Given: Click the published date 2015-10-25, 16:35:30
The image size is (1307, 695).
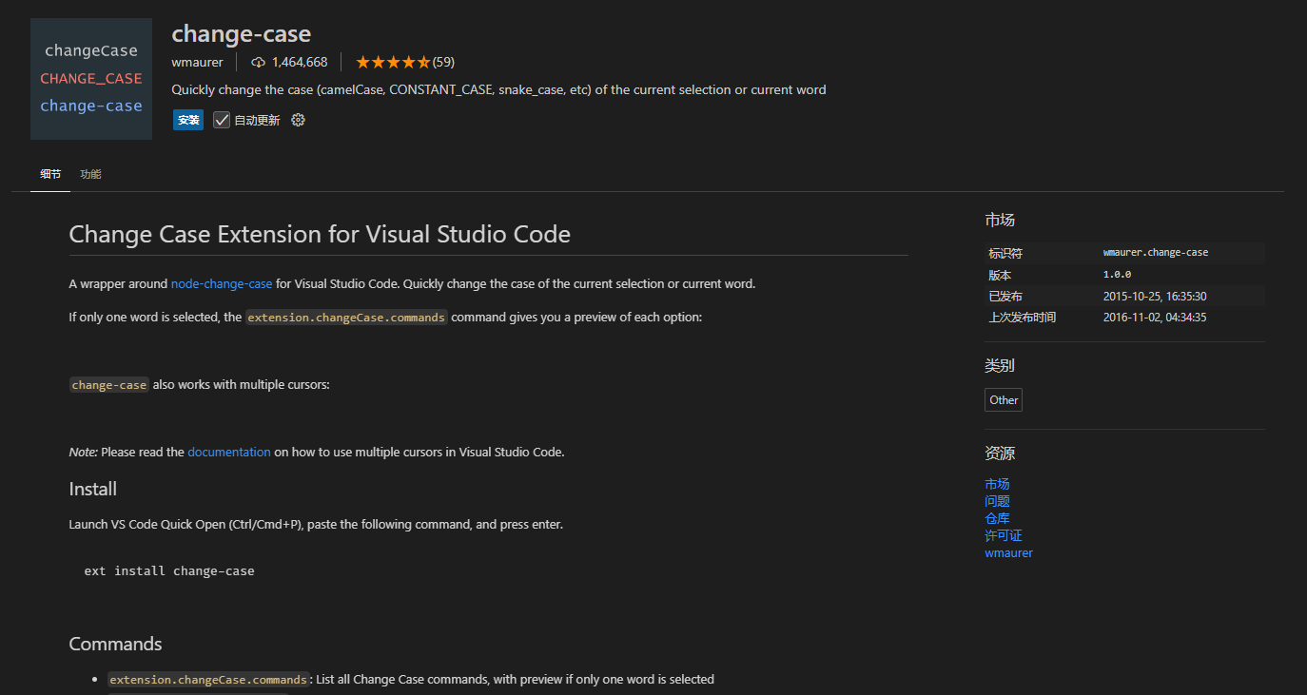Looking at the screenshot, I should [x=1155, y=297].
